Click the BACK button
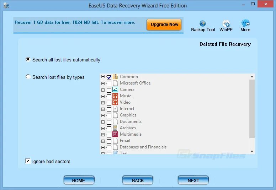This screenshot has width=276, height=190. point(138,180)
